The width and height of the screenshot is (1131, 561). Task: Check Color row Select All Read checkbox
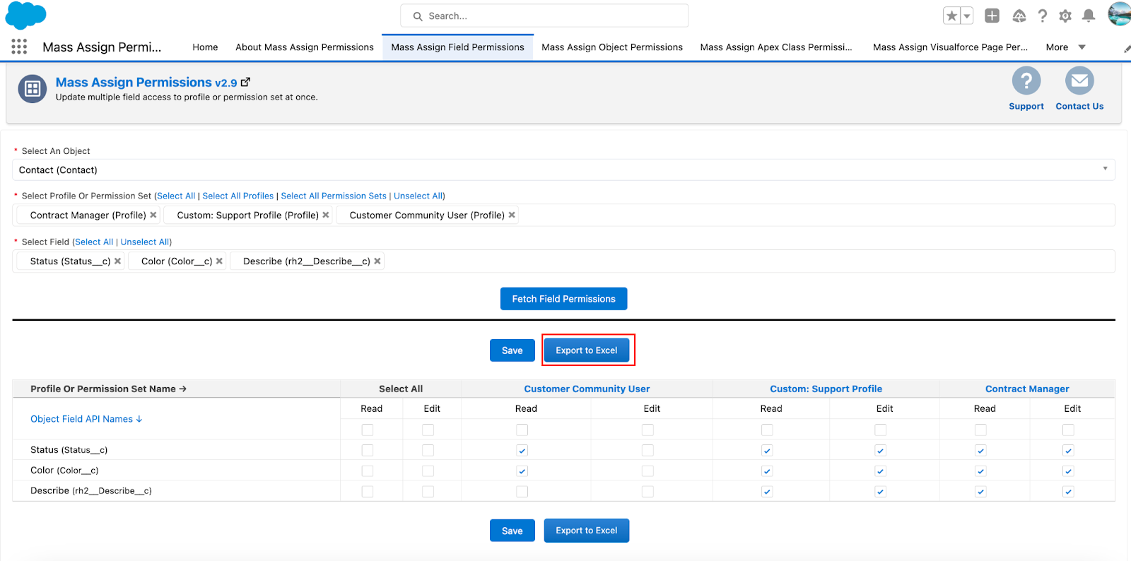click(x=367, y=471)
